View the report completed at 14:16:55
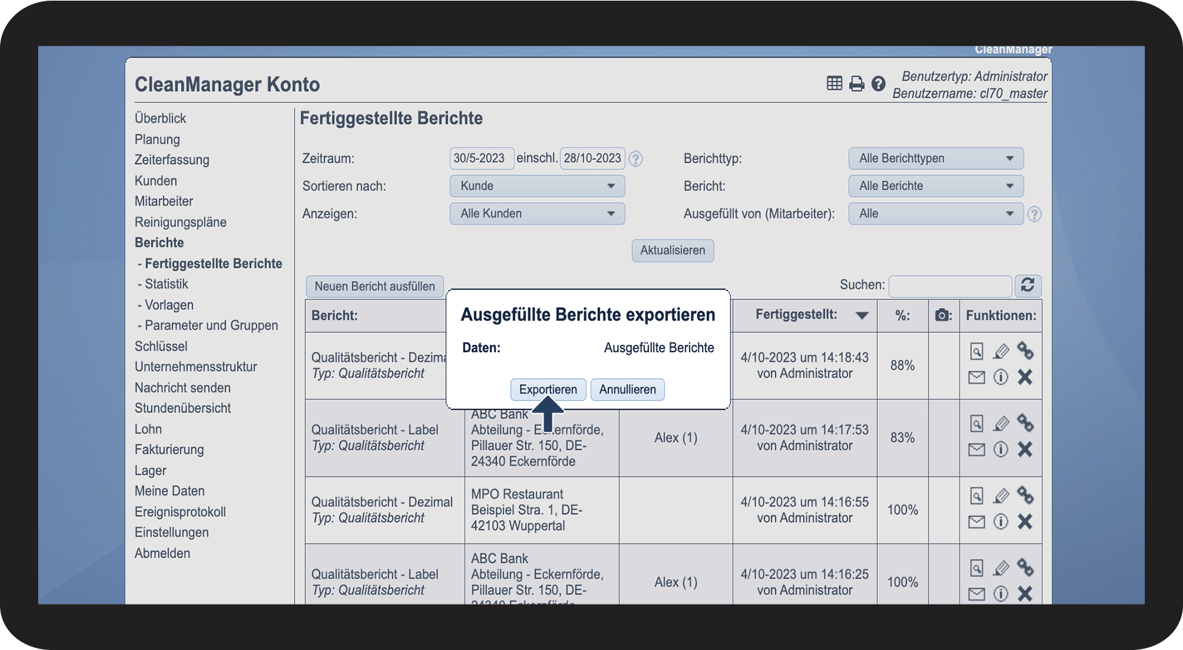1183x650 pixels. click(977, 495)
